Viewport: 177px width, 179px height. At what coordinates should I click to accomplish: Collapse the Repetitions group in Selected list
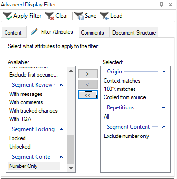(164, 107)
